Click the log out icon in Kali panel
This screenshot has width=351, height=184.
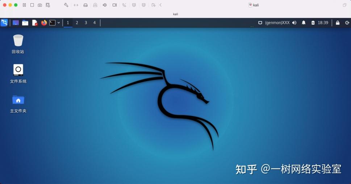pos(347,22)
